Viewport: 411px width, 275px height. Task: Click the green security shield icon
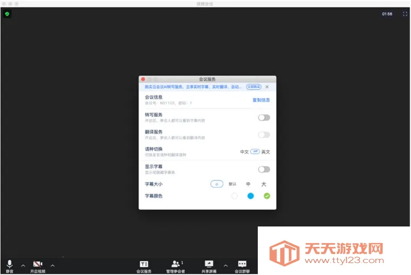click(x=7, y=14)
